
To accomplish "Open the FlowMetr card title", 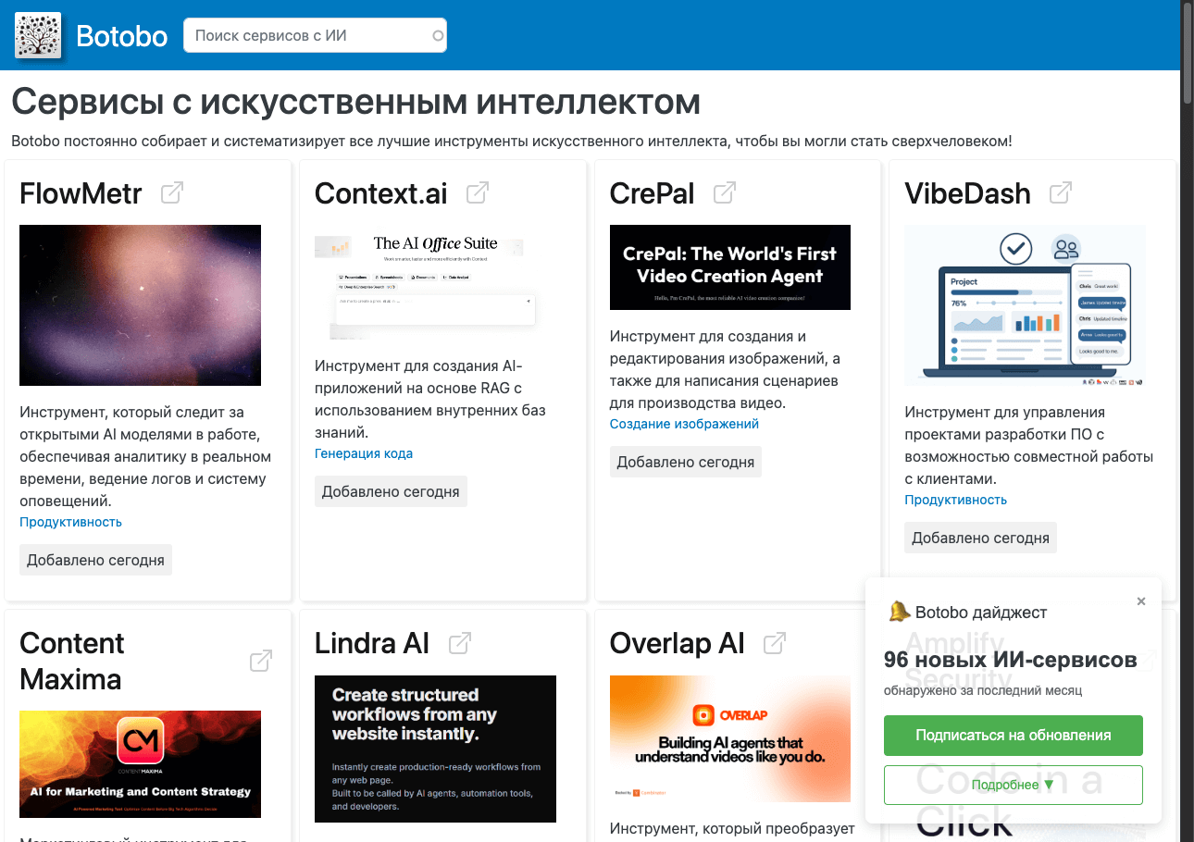I will click(81, 193).
